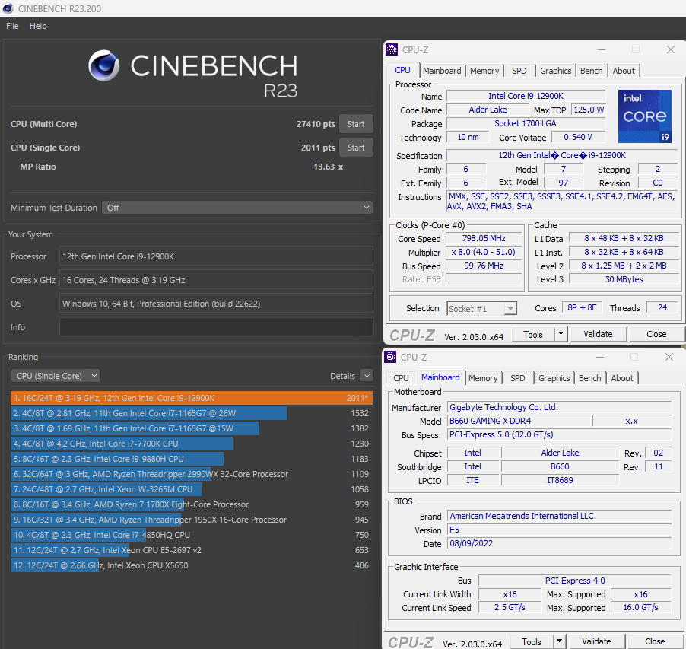Switch to Memory tab in top CPU-Z window
The height and width of the screenshot is (649, 686).
[x=484, y=71]
